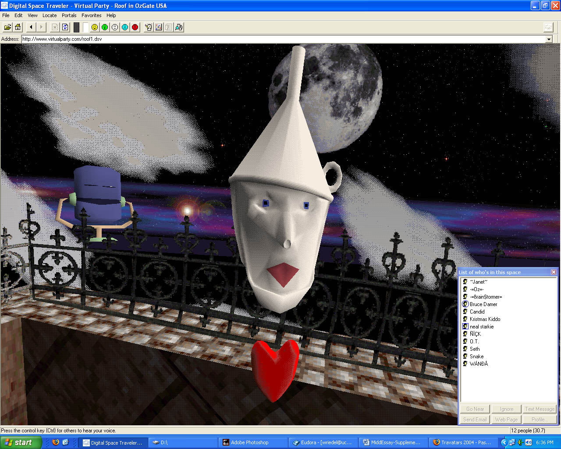Select neal starkie in the people list

(x=482, y=327)
